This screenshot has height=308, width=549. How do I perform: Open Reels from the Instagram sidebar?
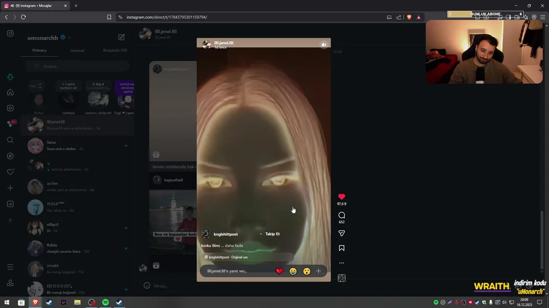click(x=10, y=108)
